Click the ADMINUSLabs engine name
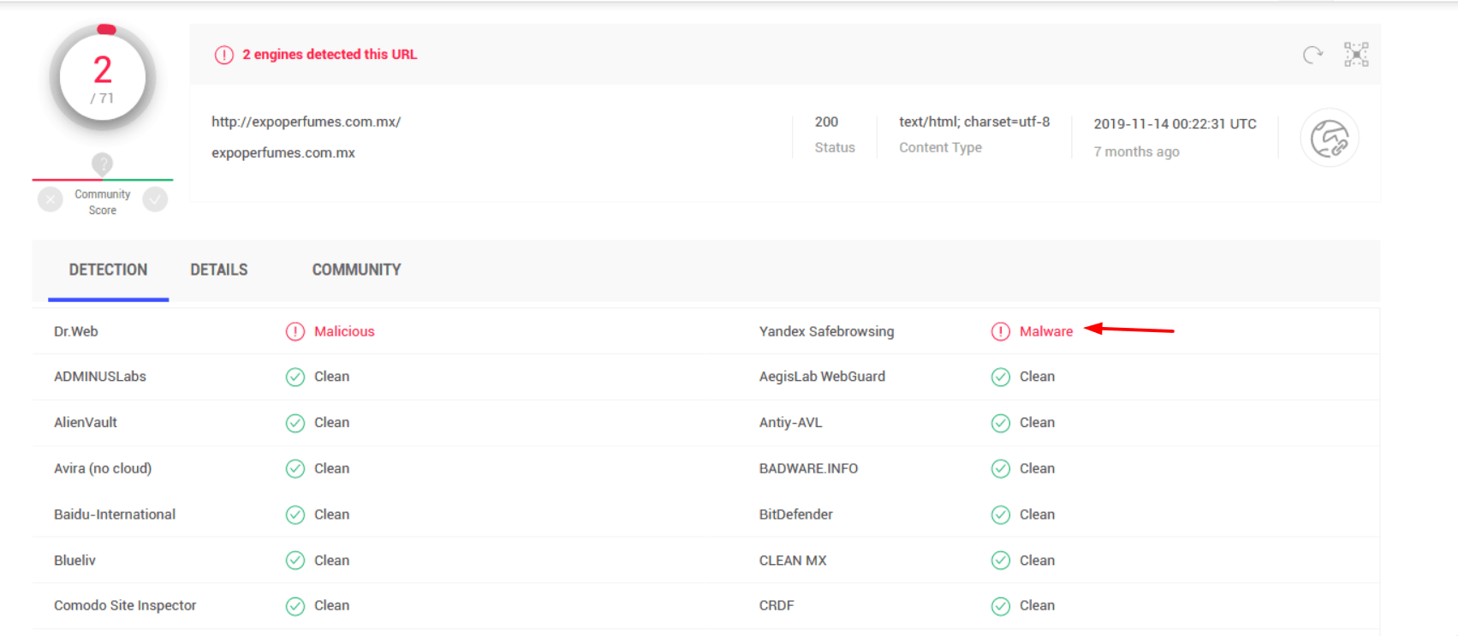 tap(100, 377)
